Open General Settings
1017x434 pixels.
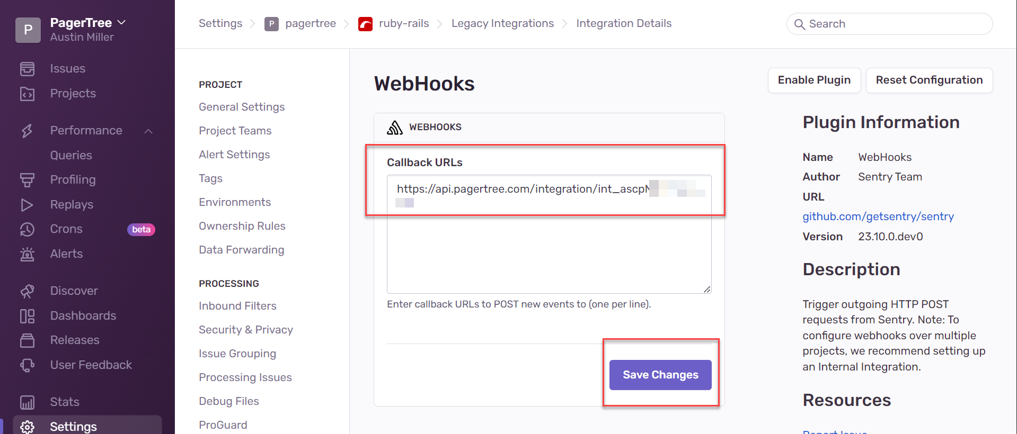pyautogui.click(x=242, y=107)
